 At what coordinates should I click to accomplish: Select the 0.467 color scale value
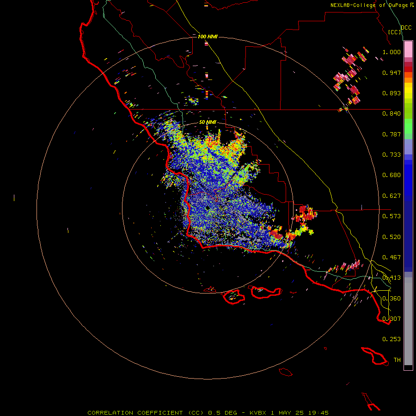392,257
